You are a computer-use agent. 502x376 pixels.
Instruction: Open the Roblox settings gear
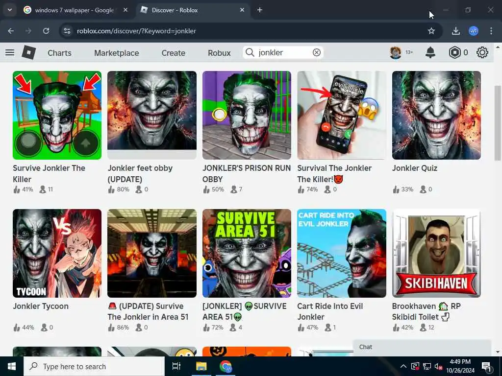[x=482, y=52]
